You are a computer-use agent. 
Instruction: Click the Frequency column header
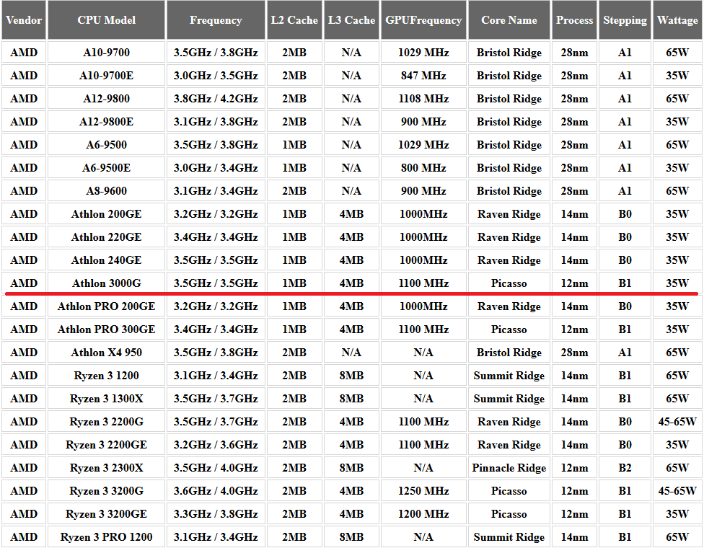pyautogui.click(x=216, y=20)
